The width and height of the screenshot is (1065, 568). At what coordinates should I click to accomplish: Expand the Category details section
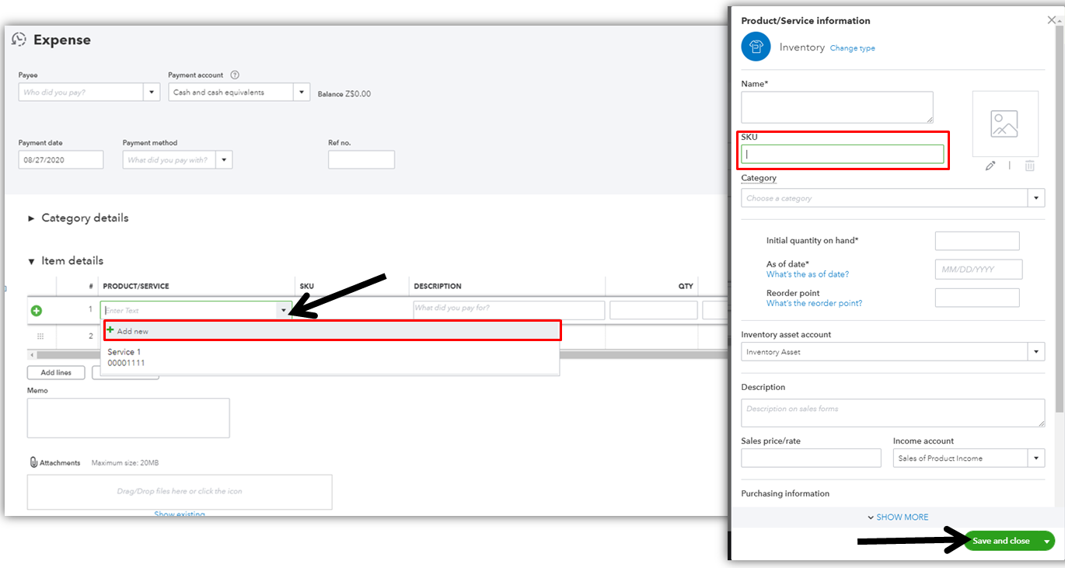point(79,218)
